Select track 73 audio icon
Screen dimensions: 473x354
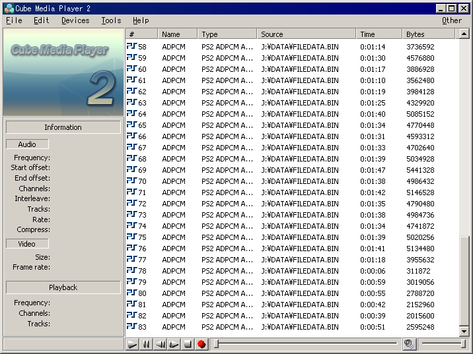pyautogui.click(x=132, y=214)
